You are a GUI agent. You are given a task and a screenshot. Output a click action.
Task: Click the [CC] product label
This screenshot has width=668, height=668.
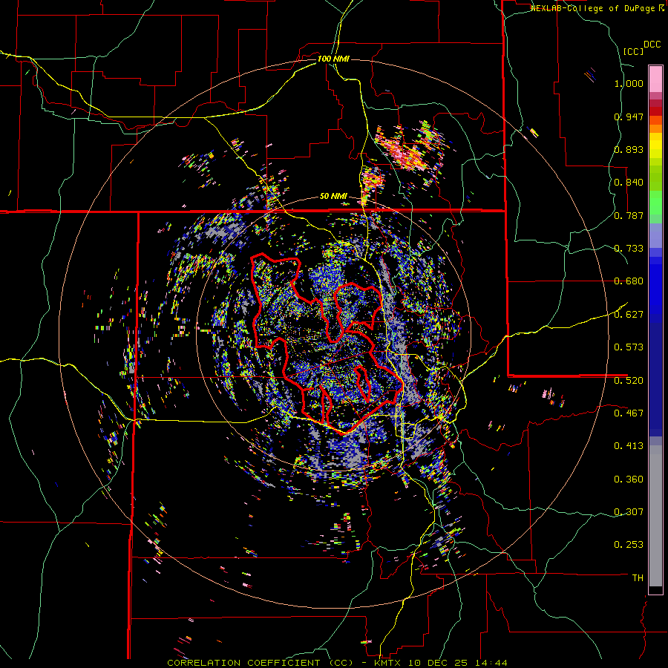coord(633,51)
